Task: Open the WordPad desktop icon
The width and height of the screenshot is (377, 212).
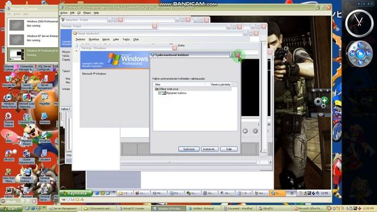Action: click(45, 137)
